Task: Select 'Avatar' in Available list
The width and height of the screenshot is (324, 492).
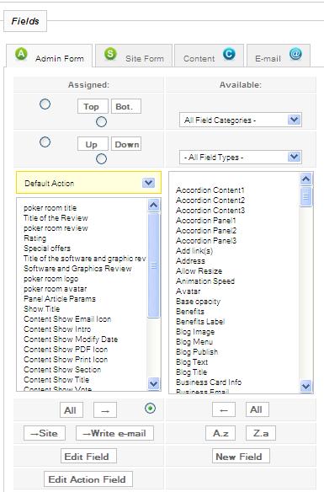Action: (188, 291)
